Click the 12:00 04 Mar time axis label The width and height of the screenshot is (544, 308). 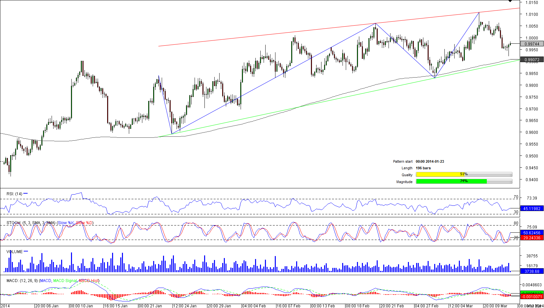(461, 306)
